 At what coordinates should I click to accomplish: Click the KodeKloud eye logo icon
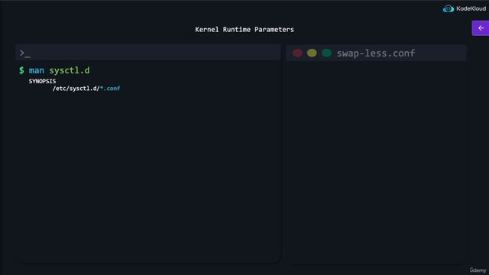click(x=449, y=8)
